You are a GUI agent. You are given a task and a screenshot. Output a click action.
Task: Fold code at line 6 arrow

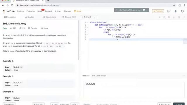[x=87, y=34]
